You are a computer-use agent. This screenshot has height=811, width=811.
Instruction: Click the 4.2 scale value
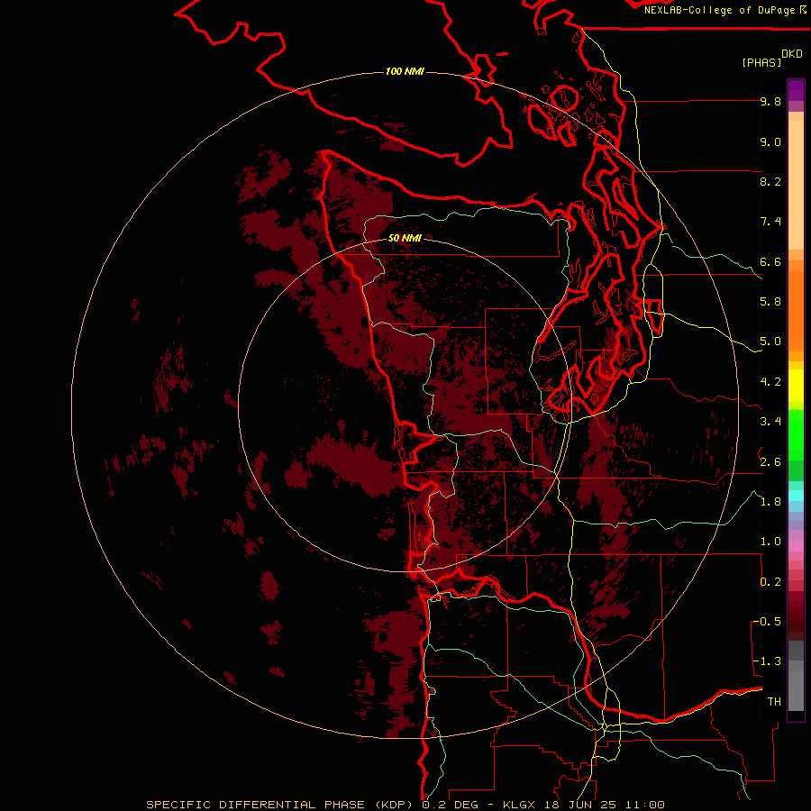click(770, 382)
